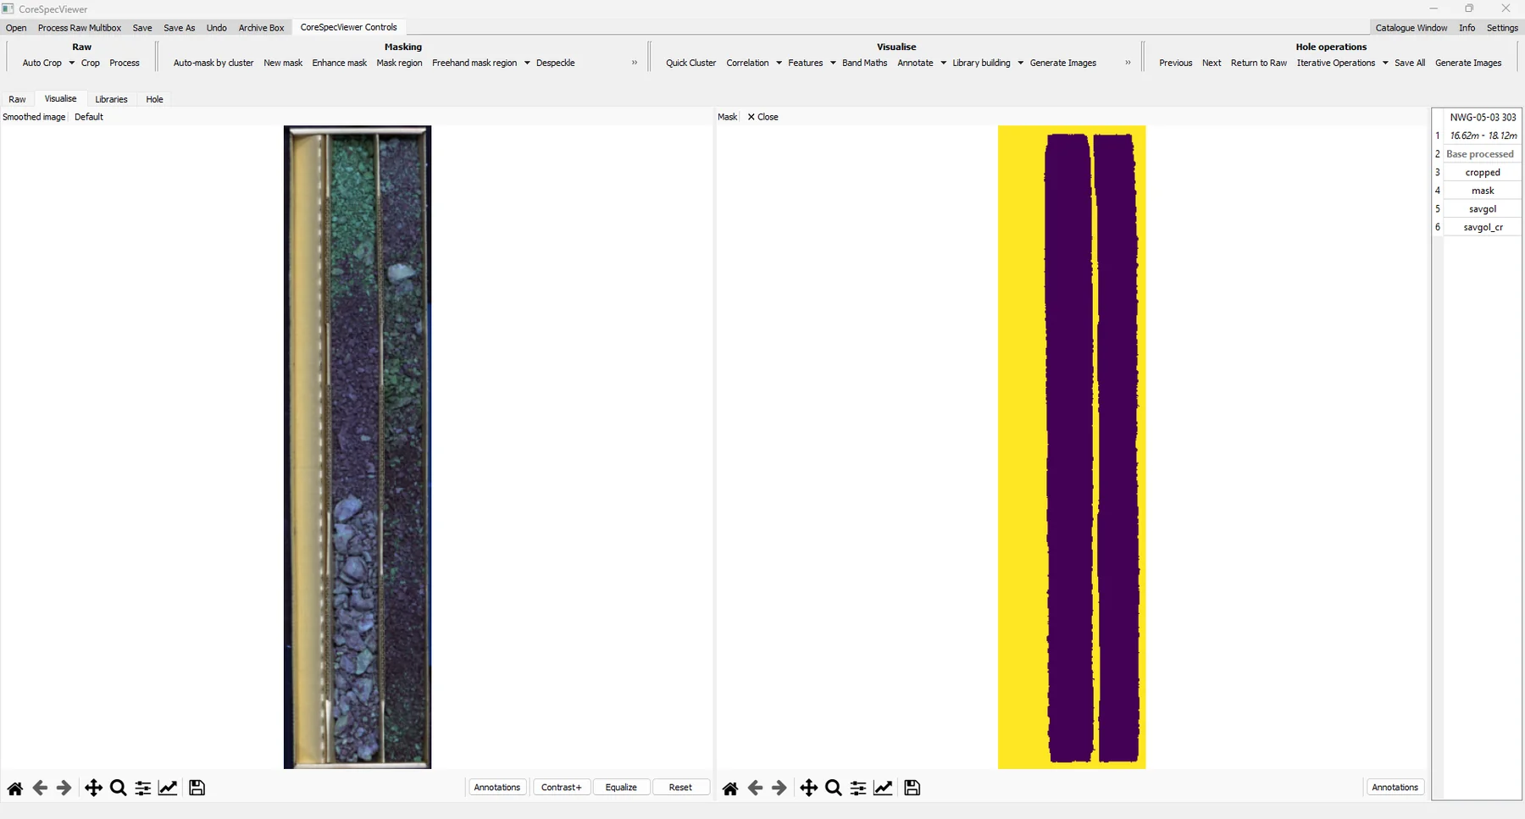Expand Auto Crop dropdown arrow
The width and height of the screenshot is (1525, 819).
pos(71,63)
